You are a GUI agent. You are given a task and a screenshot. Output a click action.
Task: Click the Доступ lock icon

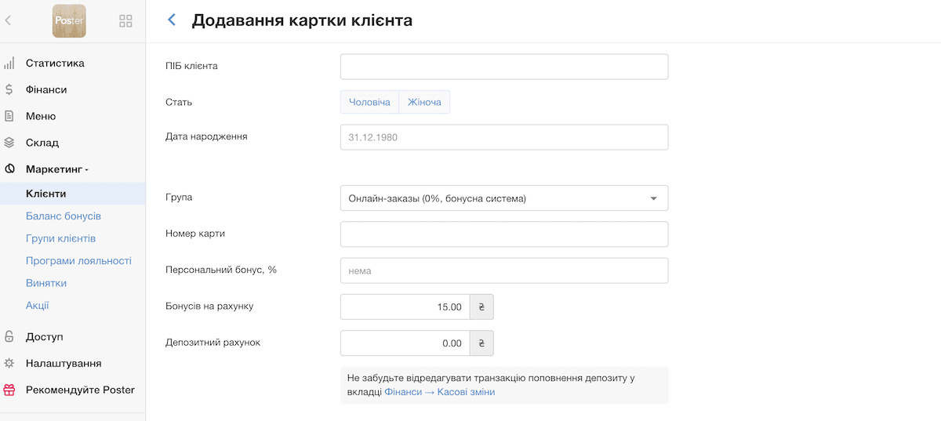point(9,336)
